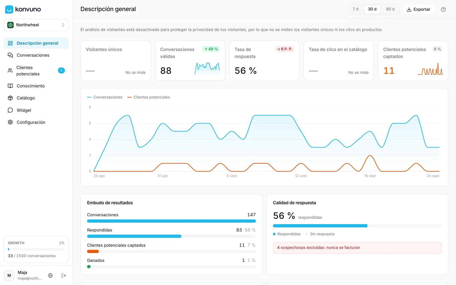Viewport: 456px width, 285px height.
Task: Click the 6 P. P. decrease badge
Action: [x=284, y=49]
